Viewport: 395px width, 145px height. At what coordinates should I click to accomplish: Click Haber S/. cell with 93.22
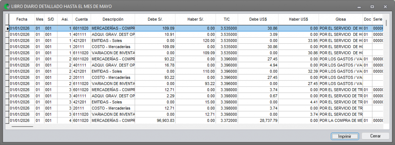pyautogui.click(x=196, y=84)
